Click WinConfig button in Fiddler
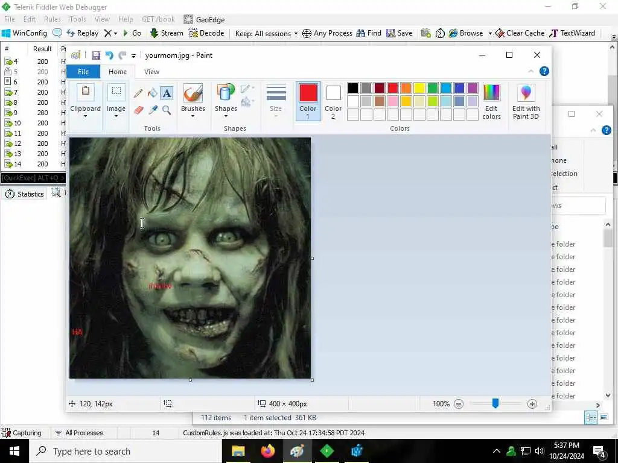This screenshot has width=618, height=463. [x=24, y=33]
